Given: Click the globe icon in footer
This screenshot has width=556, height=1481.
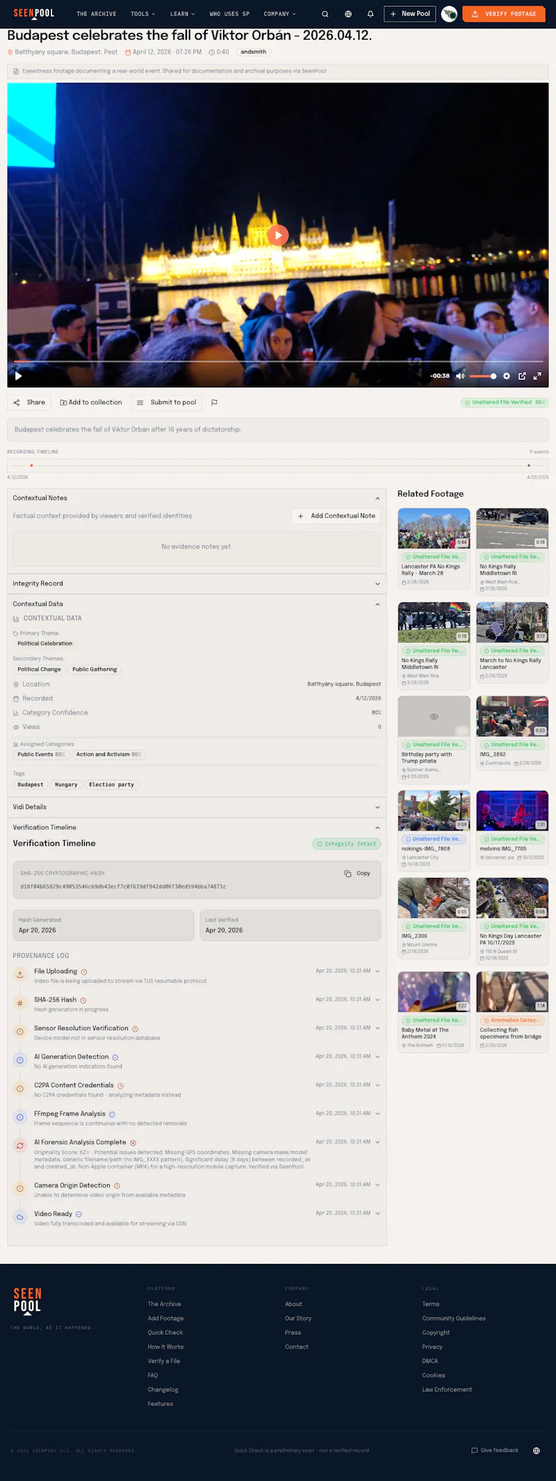Looking at the screenshot, I should [x=537, y=1451].
